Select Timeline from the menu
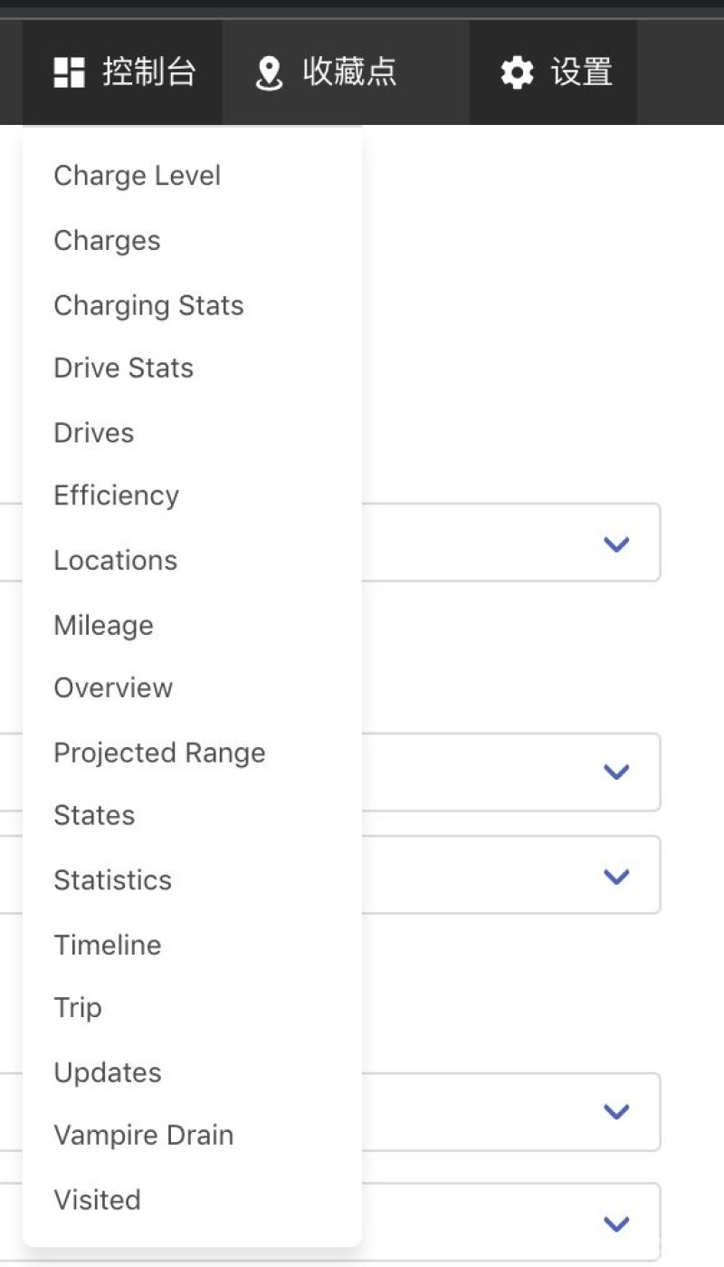The image size is (724, 1267). click(107, 945)
